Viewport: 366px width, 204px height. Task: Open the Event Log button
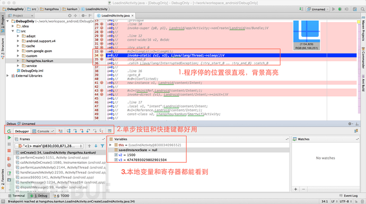[348, 196]
